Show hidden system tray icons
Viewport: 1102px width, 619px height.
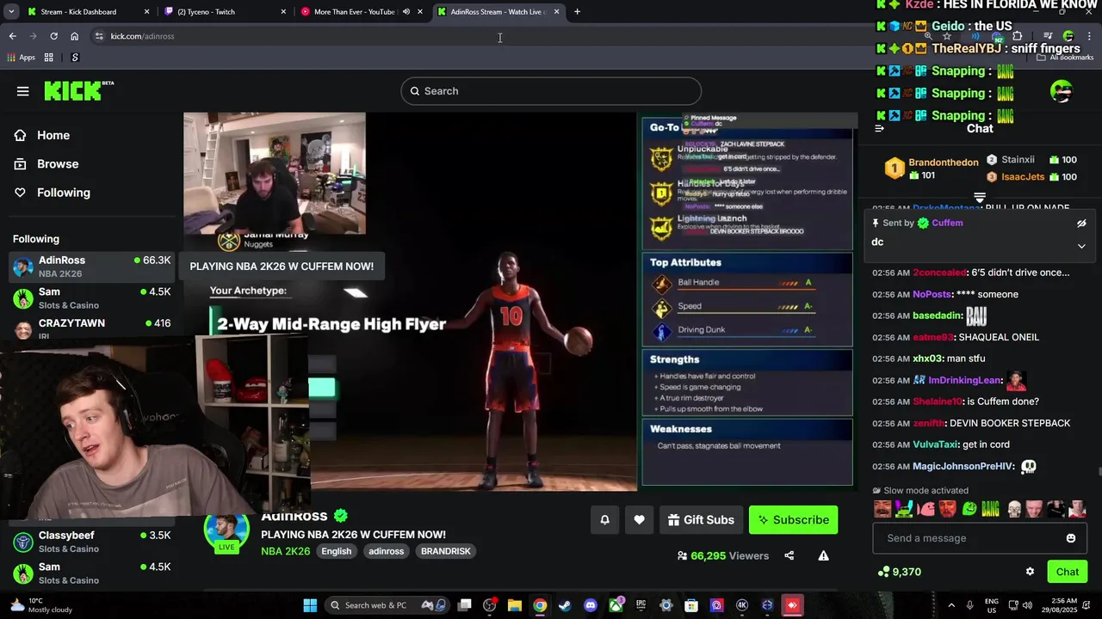click(x=951, y=605)
